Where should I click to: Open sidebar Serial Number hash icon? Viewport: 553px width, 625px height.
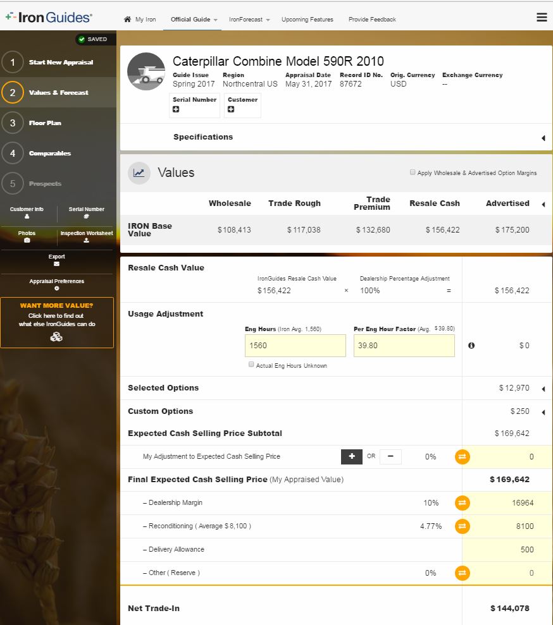tap(86, 216)
